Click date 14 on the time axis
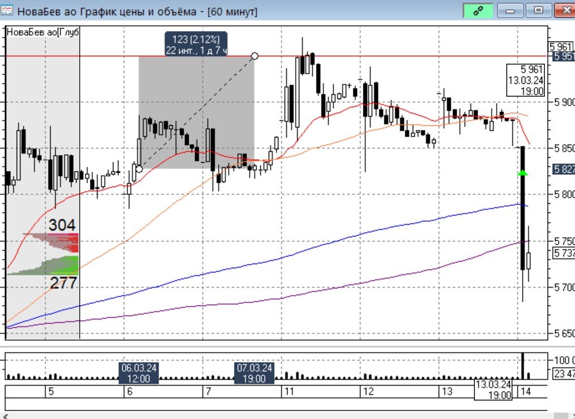Viewport: 575px width, 419px height. click(x=525, y=392)
